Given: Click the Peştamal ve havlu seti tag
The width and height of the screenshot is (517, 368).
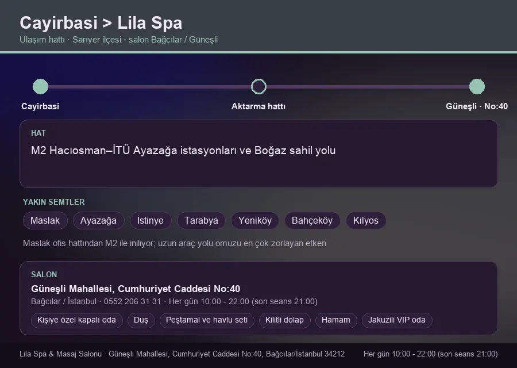Looking at the screenshot, I should tap(207, 320).
